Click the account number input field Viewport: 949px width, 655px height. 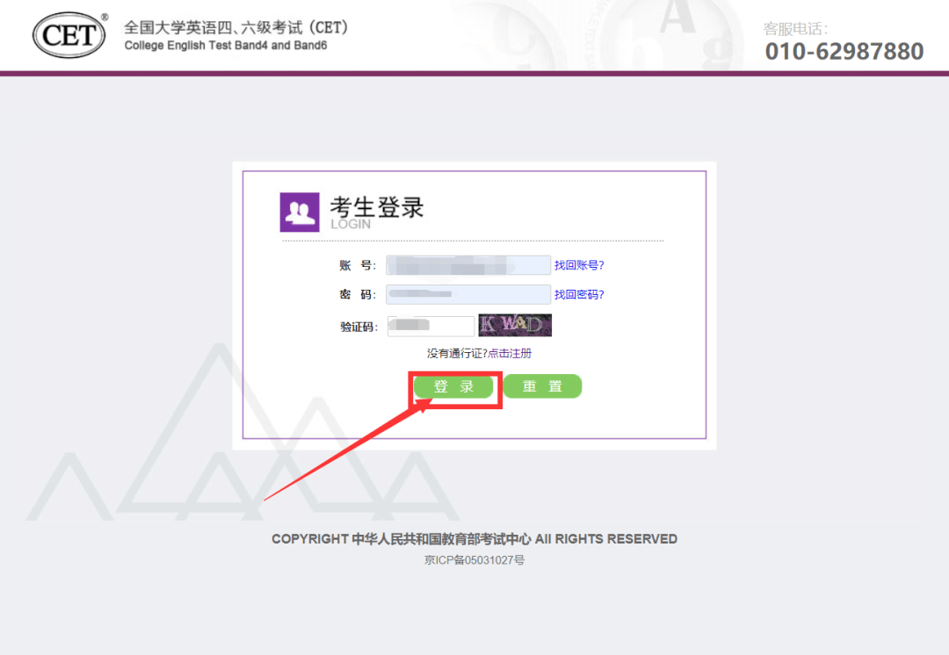point(468,265)
